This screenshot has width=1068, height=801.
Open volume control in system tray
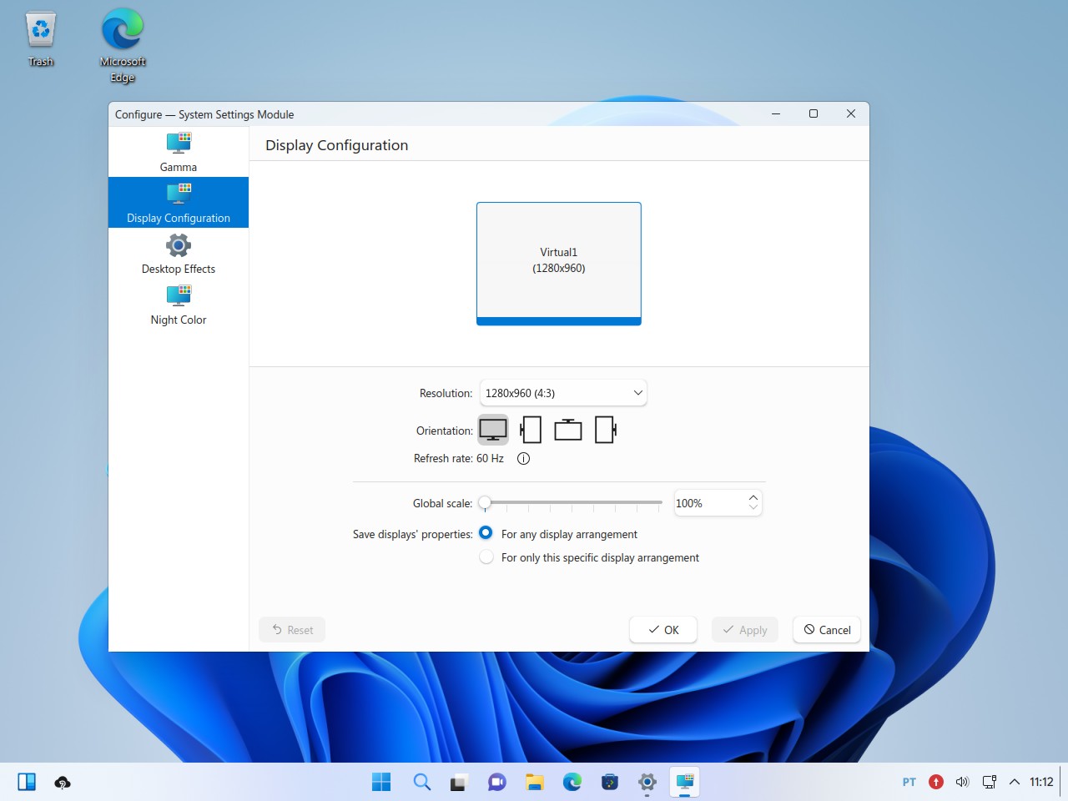962,782
